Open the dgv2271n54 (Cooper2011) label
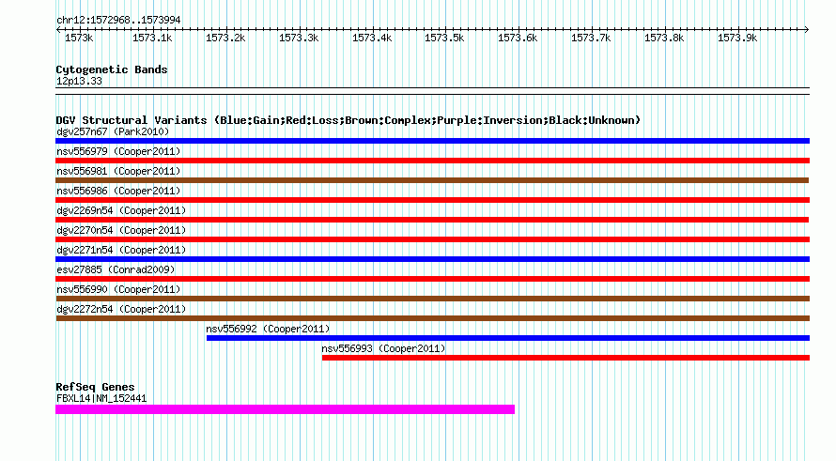Screen dimensions: 836x461 coord(121,250)
